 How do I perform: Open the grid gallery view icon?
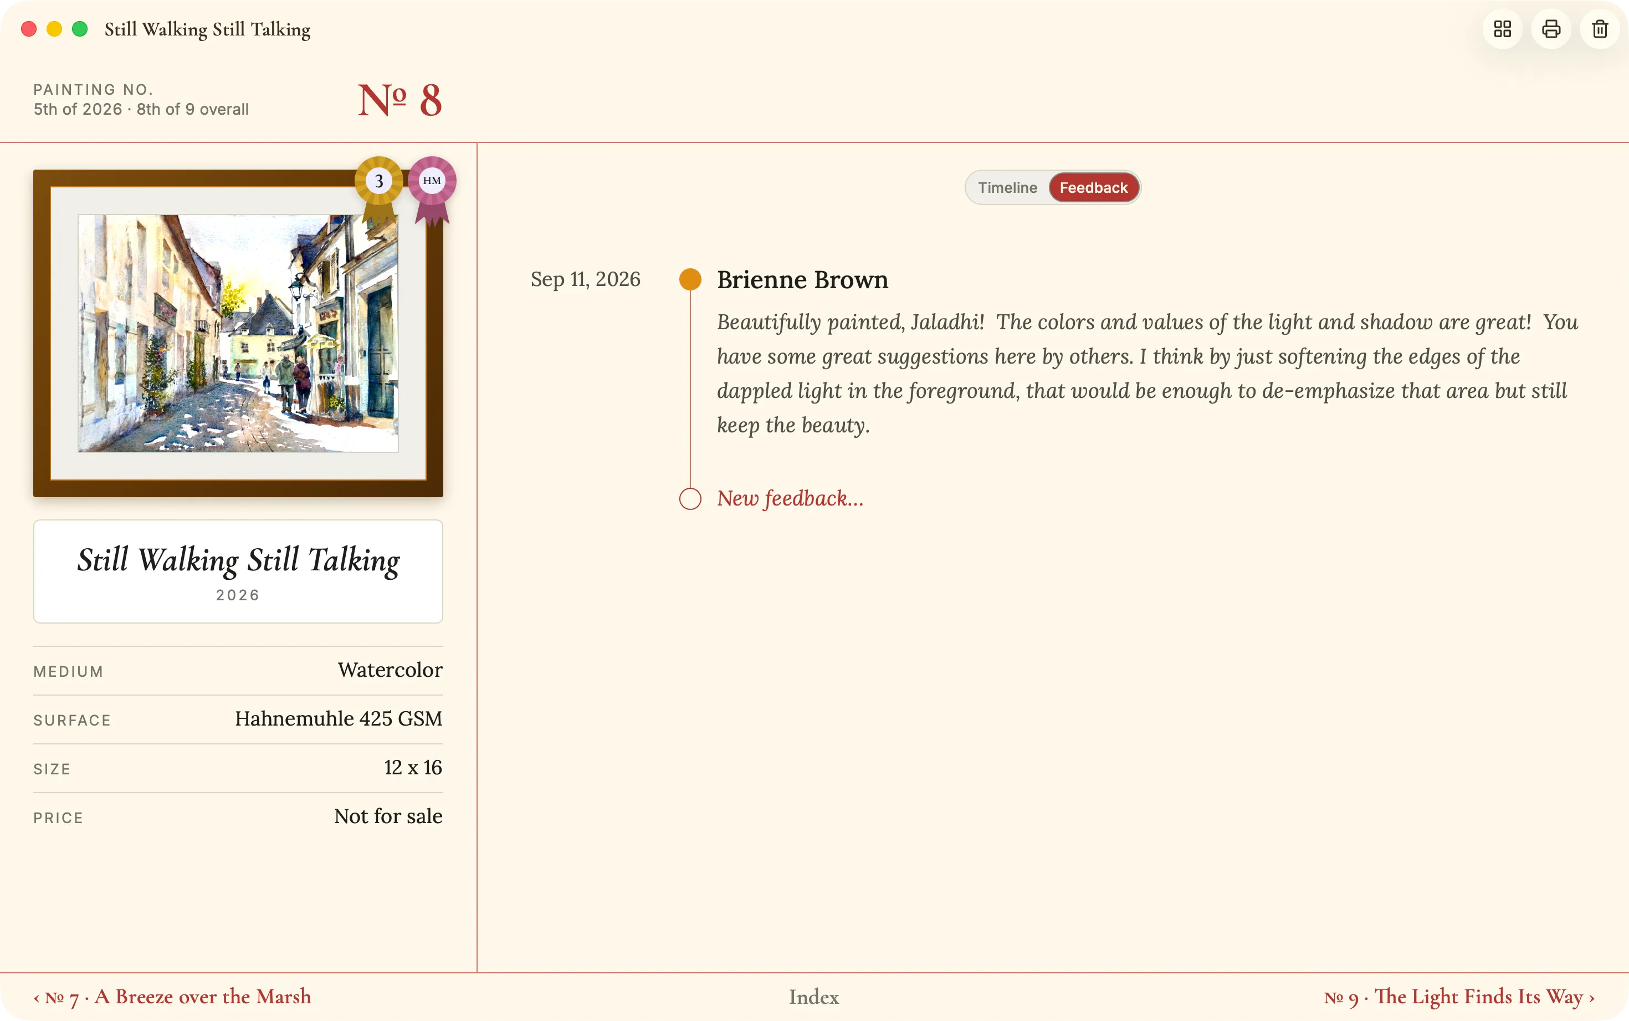(x=1502, y=29)
